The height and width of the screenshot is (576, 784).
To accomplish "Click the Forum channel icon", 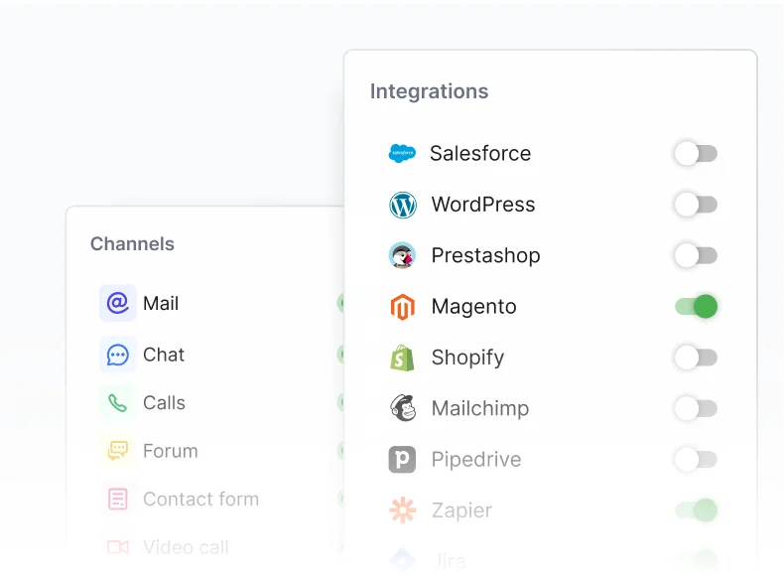I will click(x=118, y=451).
